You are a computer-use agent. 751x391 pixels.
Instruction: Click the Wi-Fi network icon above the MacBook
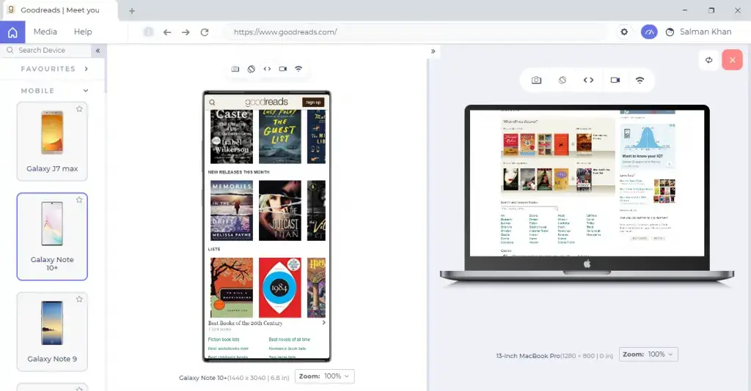(640, 81)
